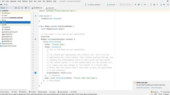The height and width of the screenshot is (95, 170).
Task: Open Device Manager icon in toolbar
Action: tap(161, 5)
